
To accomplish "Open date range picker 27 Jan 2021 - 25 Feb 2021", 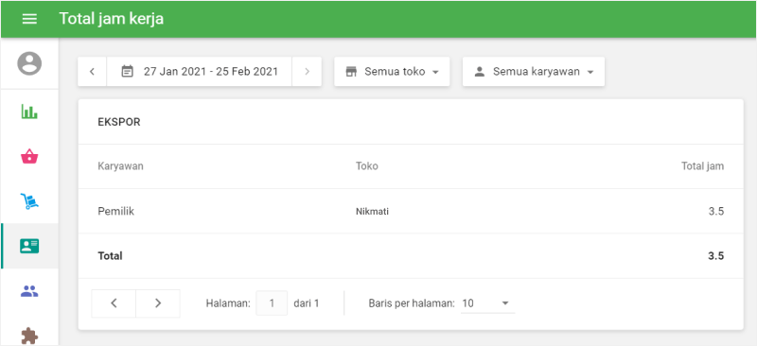I will (200, 72).
